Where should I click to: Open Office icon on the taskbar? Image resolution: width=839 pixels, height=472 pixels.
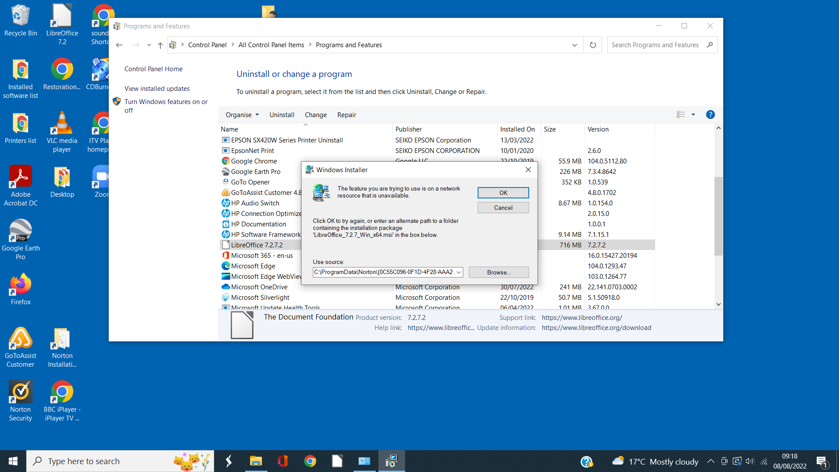tap(283, 461)
